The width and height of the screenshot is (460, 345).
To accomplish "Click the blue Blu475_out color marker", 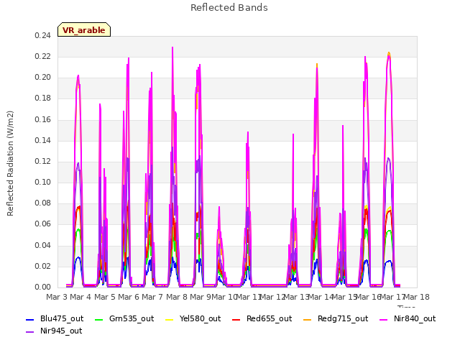I will tap(30, 319).
